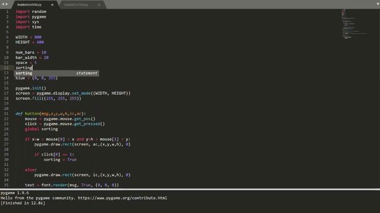The height and width of the screenshot is (213, 380).
Task: Click the 'blue' tuple assignment line
Action: pyautogui.click(x=37, y=78)
